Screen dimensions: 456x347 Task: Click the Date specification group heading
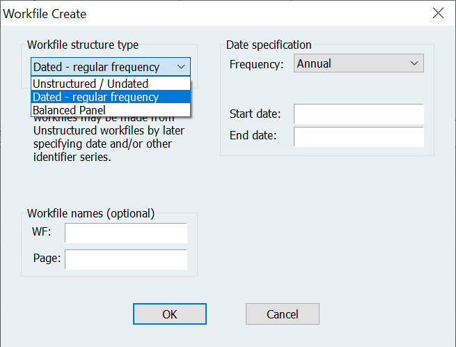coord(269,45)
